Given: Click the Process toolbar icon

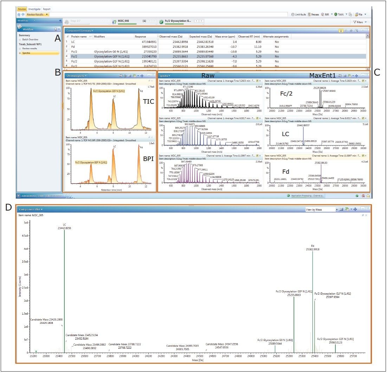Looking at the screenshot, I should (309, 14).
